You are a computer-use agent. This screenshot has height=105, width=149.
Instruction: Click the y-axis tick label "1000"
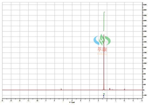[x=145, y=63]
